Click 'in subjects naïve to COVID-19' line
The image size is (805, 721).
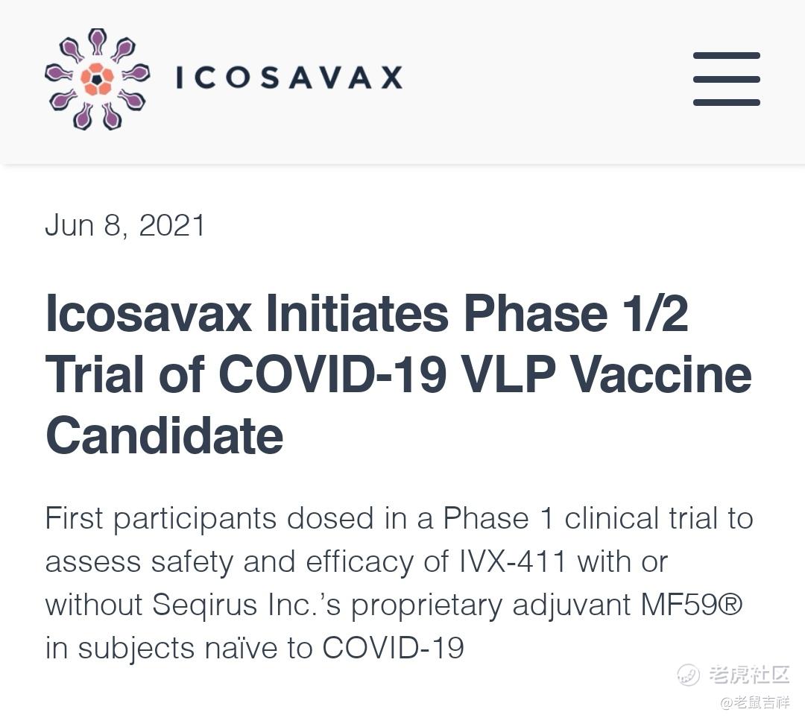click(x=255, y=648)
